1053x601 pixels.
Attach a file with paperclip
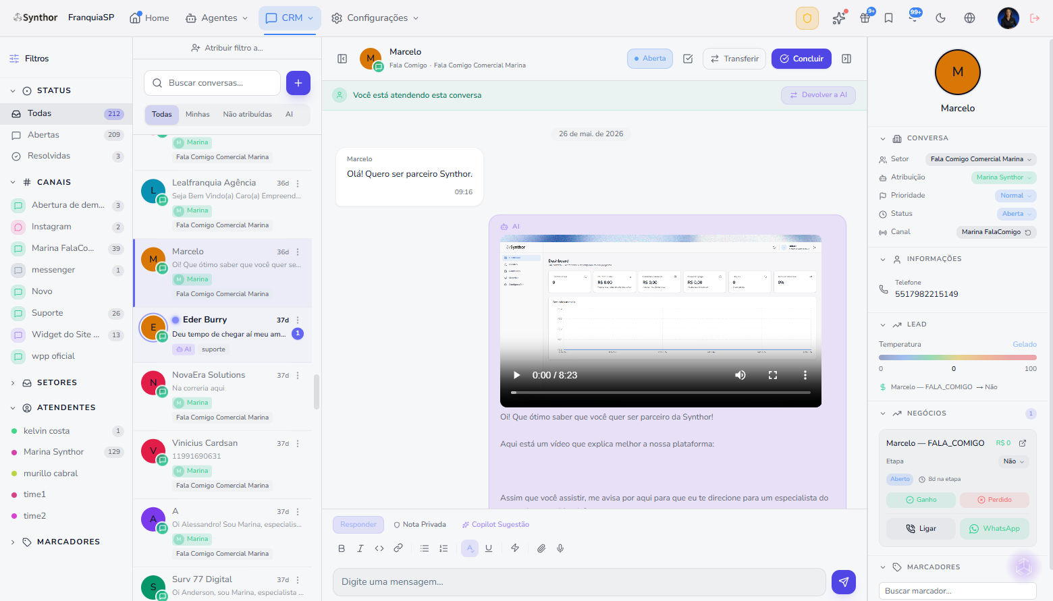[x=541, y=548]
